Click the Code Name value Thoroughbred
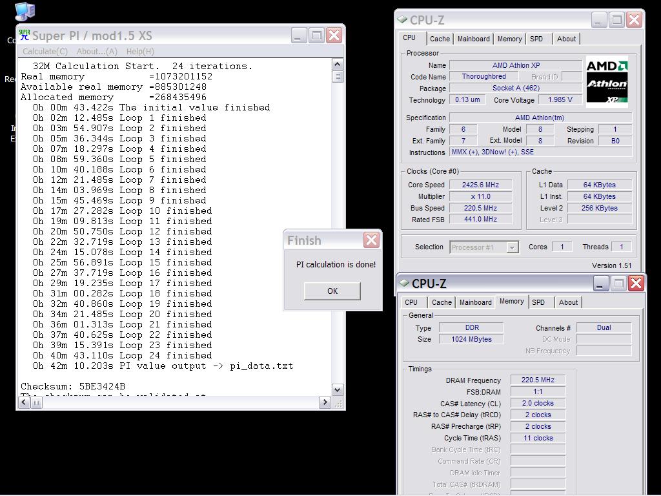661x496 pixels. pyautogui.click(x=483, y=76)
